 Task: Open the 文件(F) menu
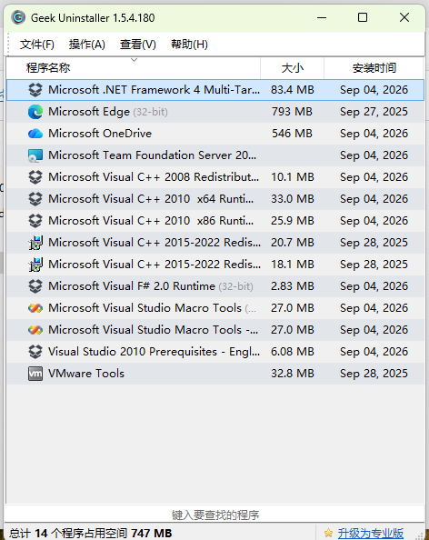[x=37, y=45]
